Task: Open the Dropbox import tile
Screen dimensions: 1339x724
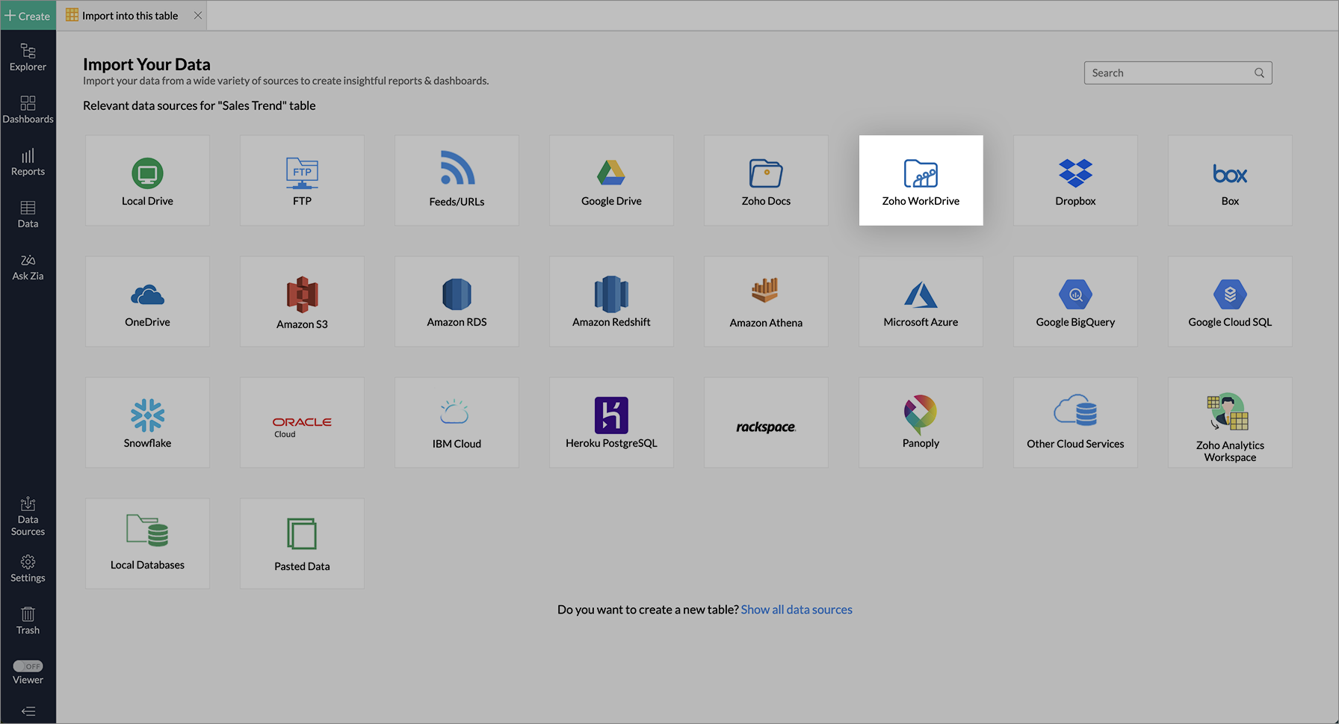Action: coord(1075,180)
